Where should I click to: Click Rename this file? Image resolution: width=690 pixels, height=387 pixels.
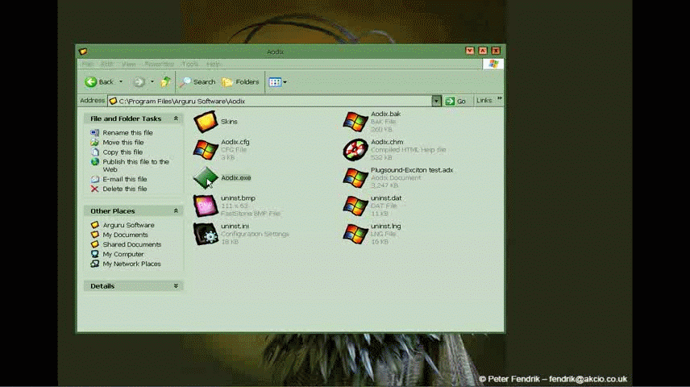127,133
